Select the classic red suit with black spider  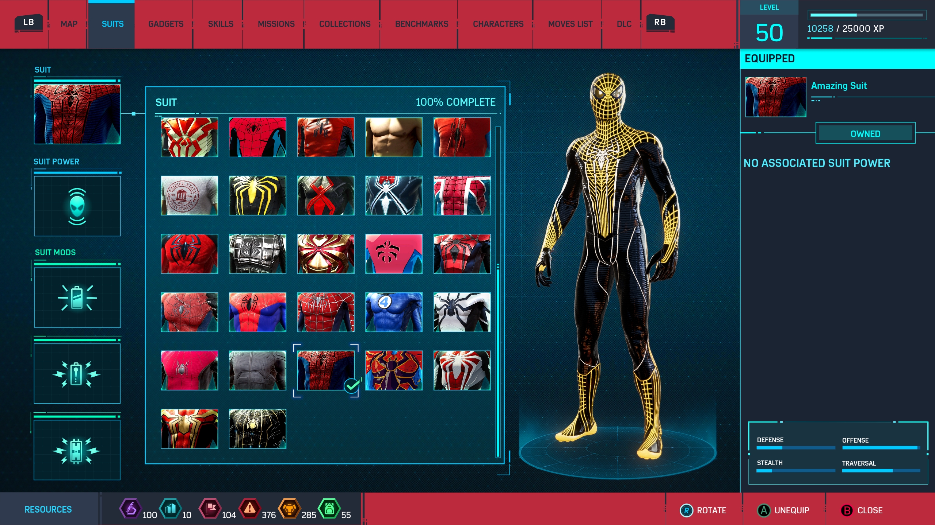tap(257, 137)
